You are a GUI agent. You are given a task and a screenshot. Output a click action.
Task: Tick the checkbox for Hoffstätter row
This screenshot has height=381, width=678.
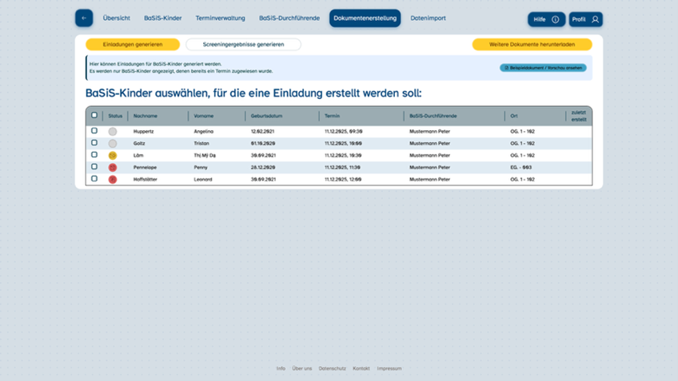click(x=94, y=179)
